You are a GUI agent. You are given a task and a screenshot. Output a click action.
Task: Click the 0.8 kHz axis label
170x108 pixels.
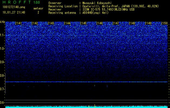(2, 76)
